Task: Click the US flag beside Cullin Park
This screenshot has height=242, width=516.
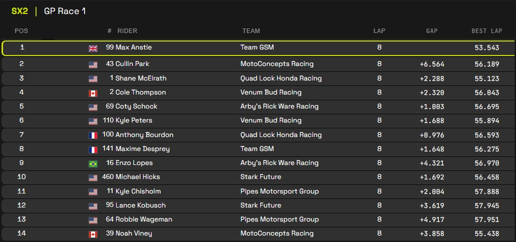Action: point(93,64)
